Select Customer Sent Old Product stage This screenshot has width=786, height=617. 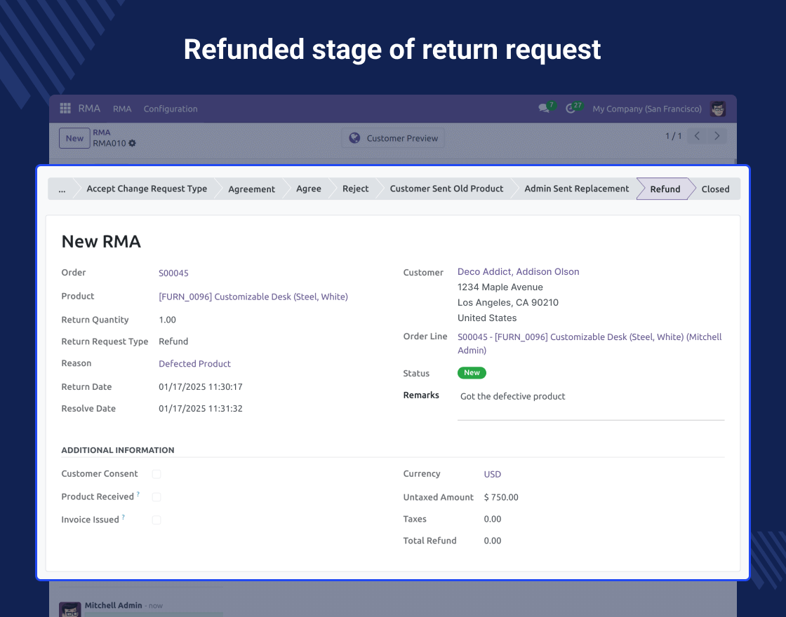click(x=446, y=189)
